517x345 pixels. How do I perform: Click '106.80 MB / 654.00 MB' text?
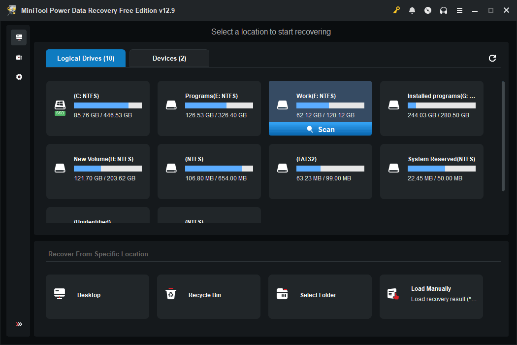tap(216, 178)
